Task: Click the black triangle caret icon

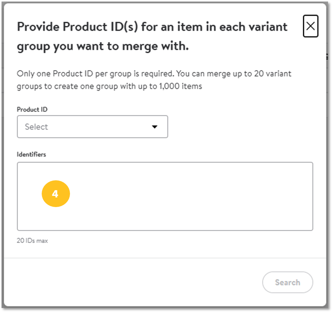Action: pos(154,127)
